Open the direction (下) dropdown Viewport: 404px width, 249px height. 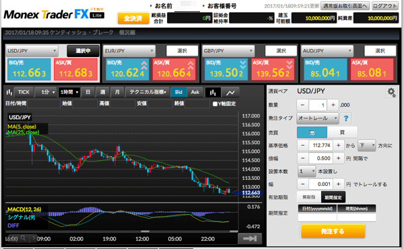tap(367, 146)
